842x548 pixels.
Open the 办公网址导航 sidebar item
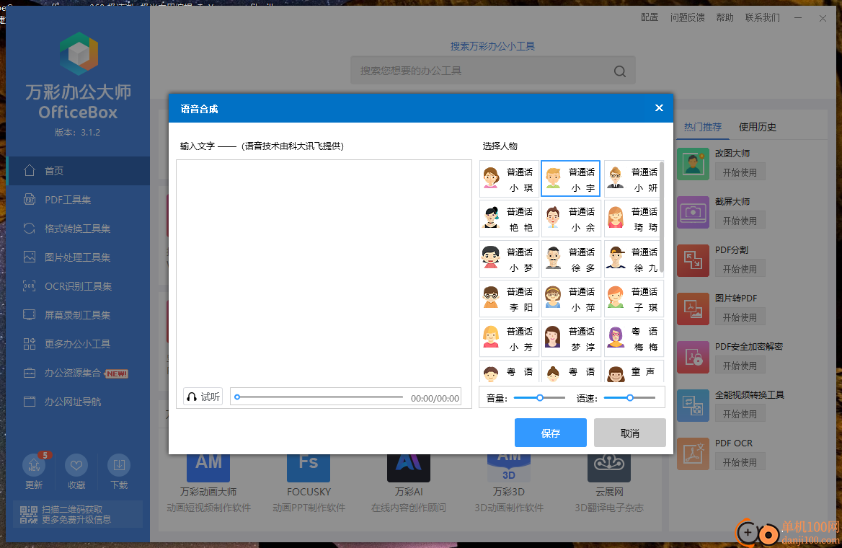[x=78, y=402]
